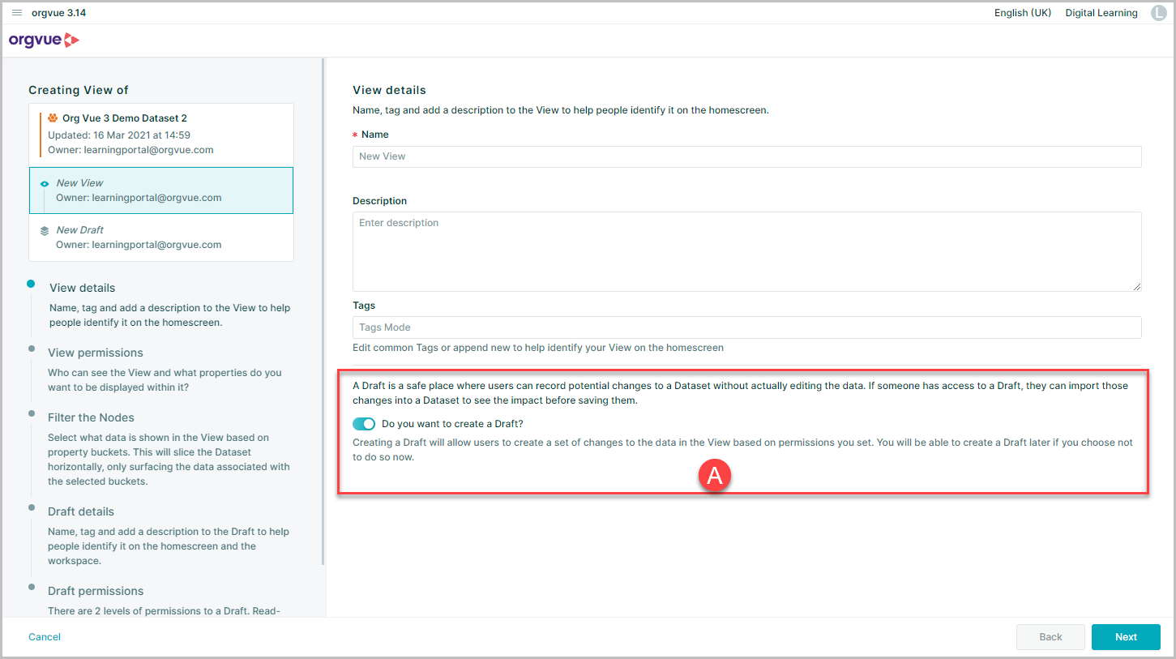
Task: Open the Digital Learning account menu
Action: (1101, 13)
